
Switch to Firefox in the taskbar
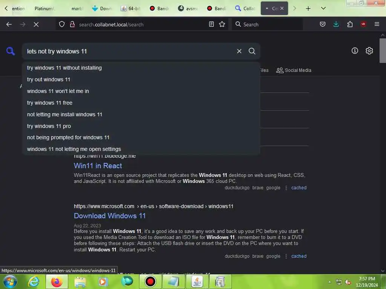[x=57, y=281]
